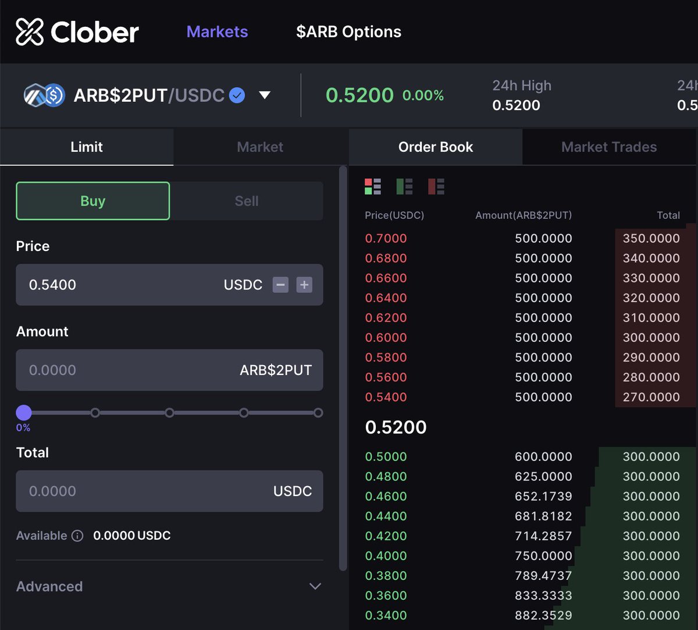698x630 pixels.
Task: Open the $ARB Options navigation item
Action: [348, 31]
